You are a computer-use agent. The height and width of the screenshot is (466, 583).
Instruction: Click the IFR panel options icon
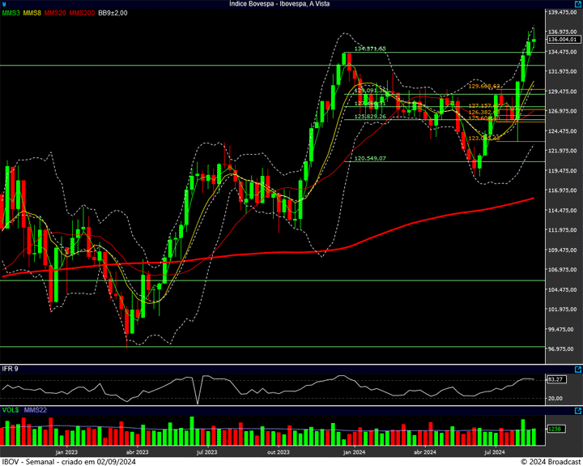(x=577, y=369)
